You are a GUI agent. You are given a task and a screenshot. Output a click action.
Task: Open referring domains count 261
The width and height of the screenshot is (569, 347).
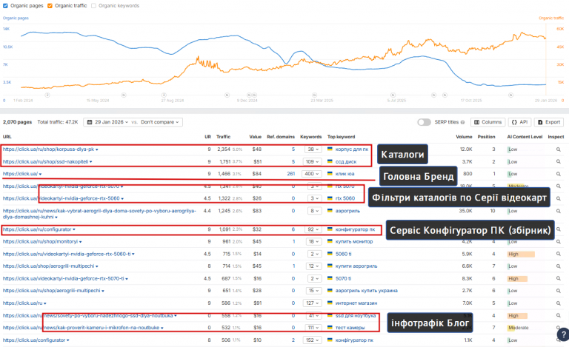pos(290,174)
